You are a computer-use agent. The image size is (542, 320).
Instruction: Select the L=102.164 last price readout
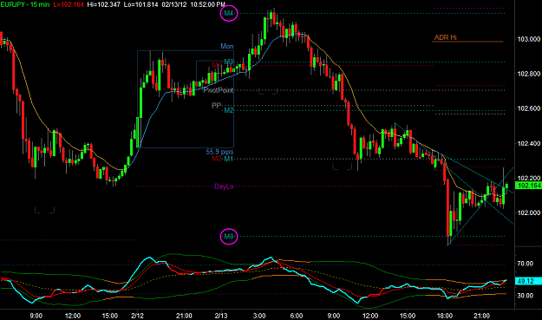pyautogui.click(x=69, y=4)
